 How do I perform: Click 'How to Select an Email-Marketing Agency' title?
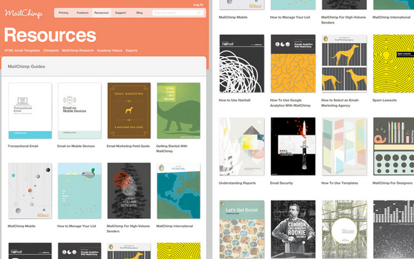340,103
